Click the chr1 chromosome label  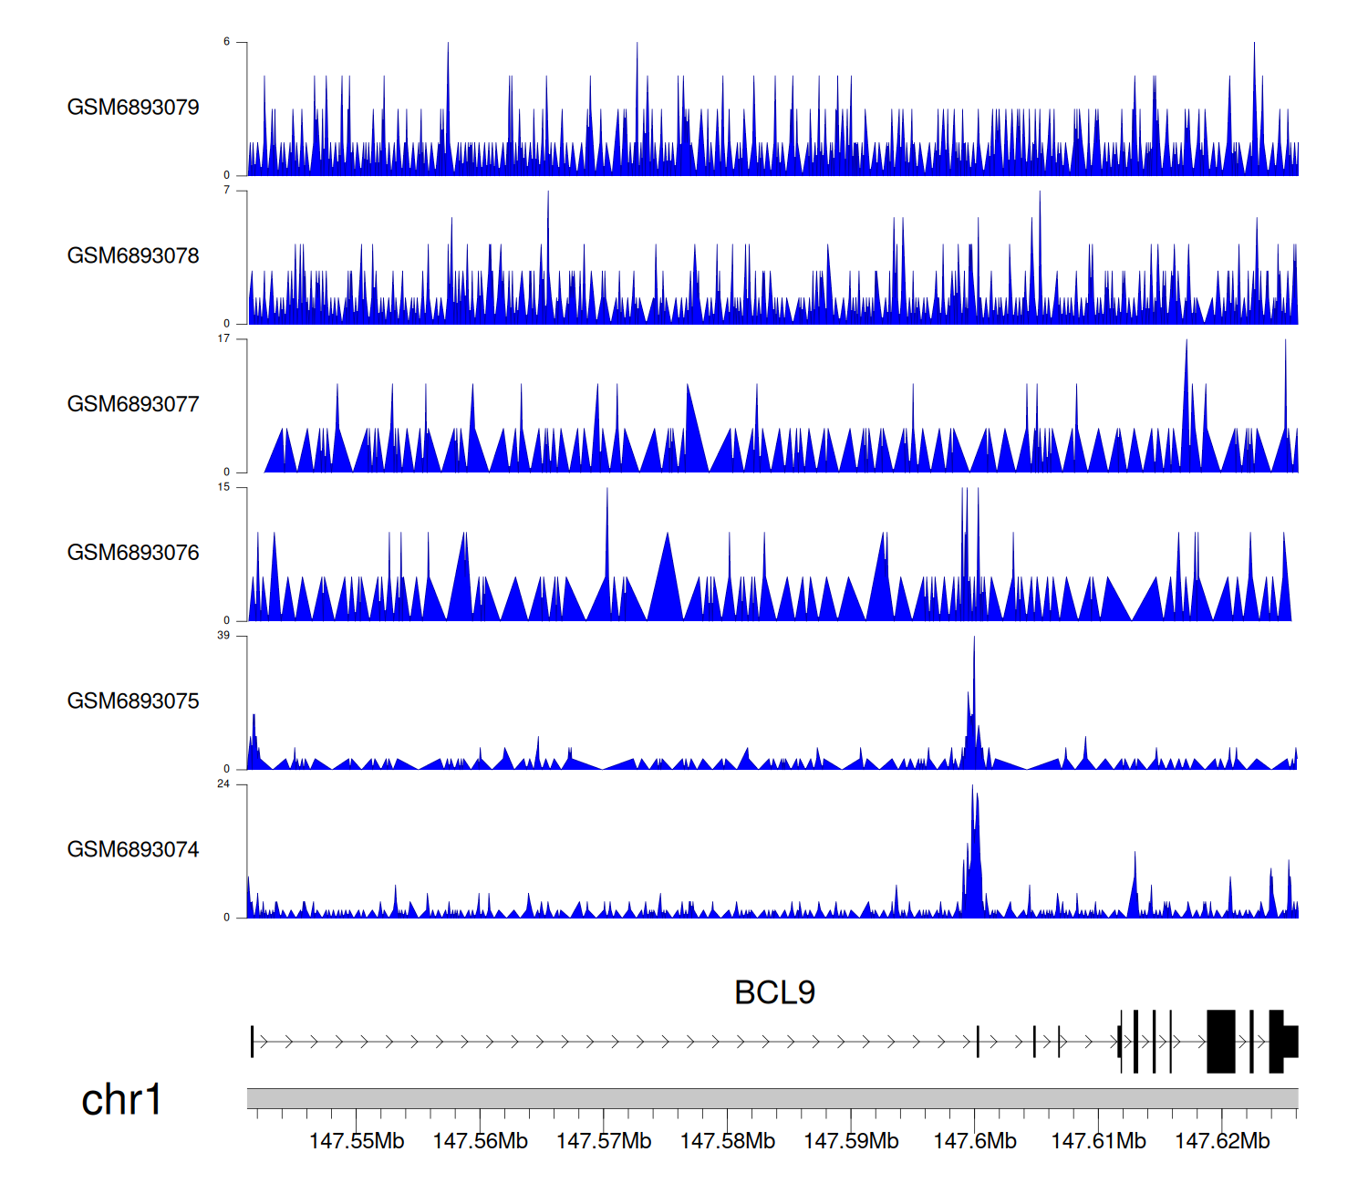coord(121,1100)
